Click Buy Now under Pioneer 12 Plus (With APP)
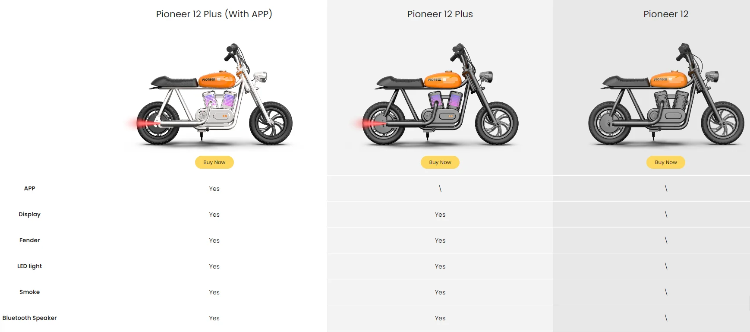750x332 pixels. [214, 162]
